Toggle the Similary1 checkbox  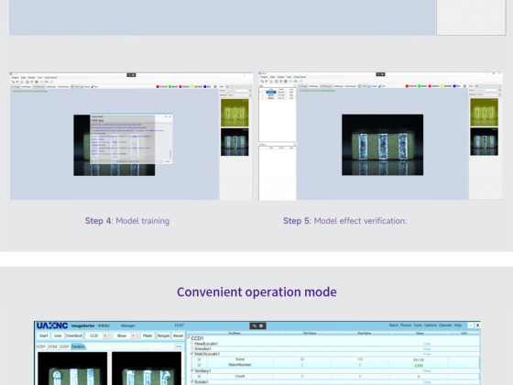pyautogui.click(x=192, y=370)
